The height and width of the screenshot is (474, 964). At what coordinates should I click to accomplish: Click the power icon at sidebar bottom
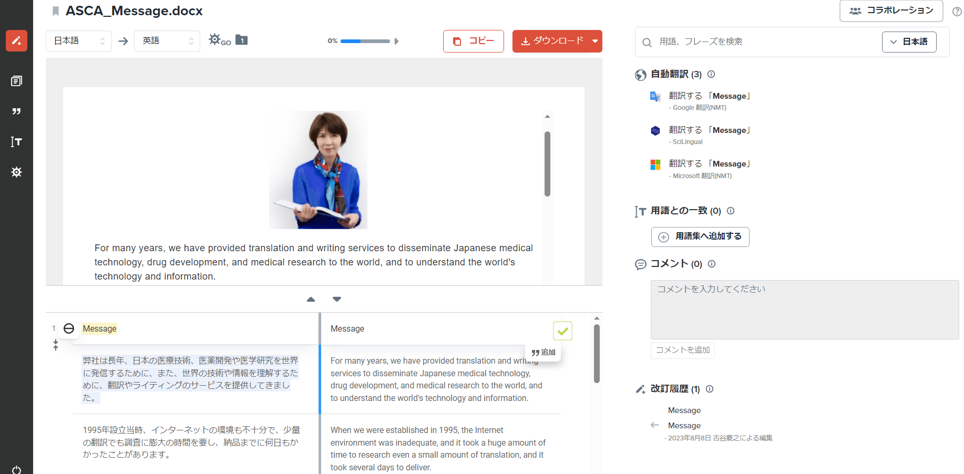tap(16, 469)
